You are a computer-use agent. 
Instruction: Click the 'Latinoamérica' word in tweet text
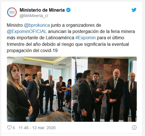60,38
